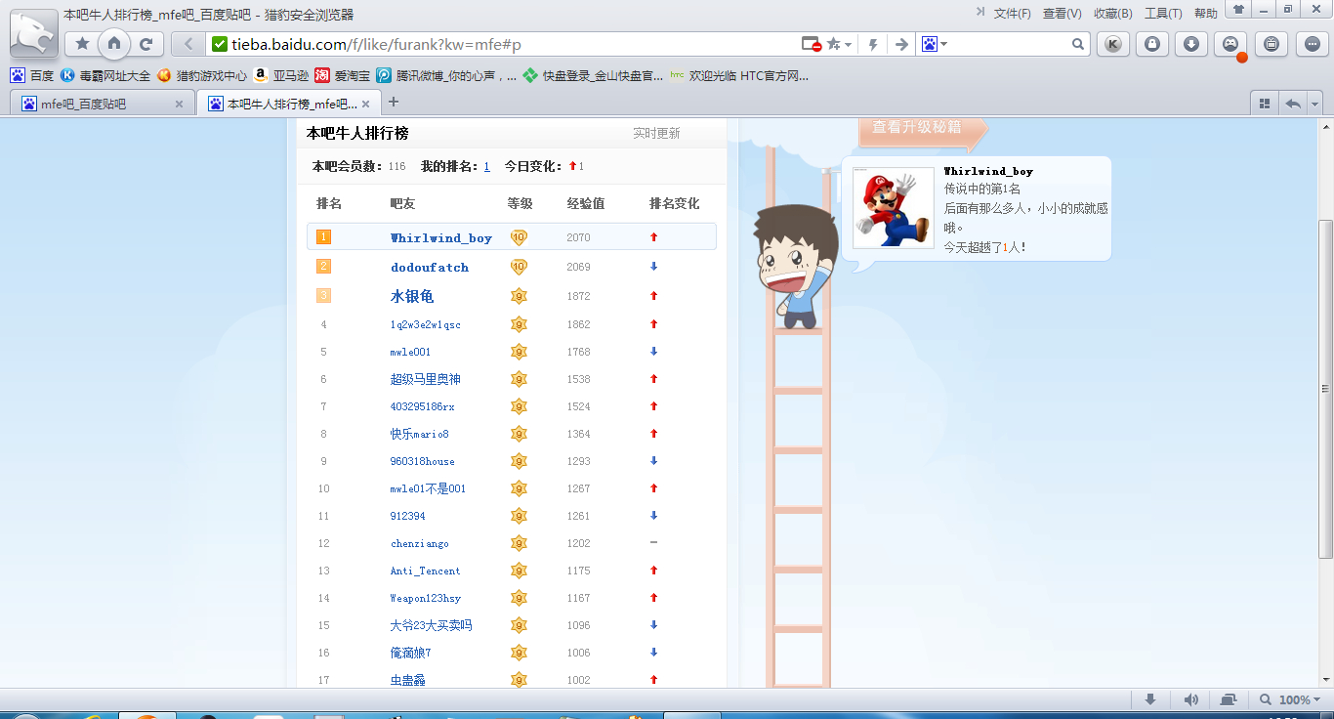Screen dimensions: 1334x719
Task: Click the magnifier icon in the search box
Action: (1078, 44)
